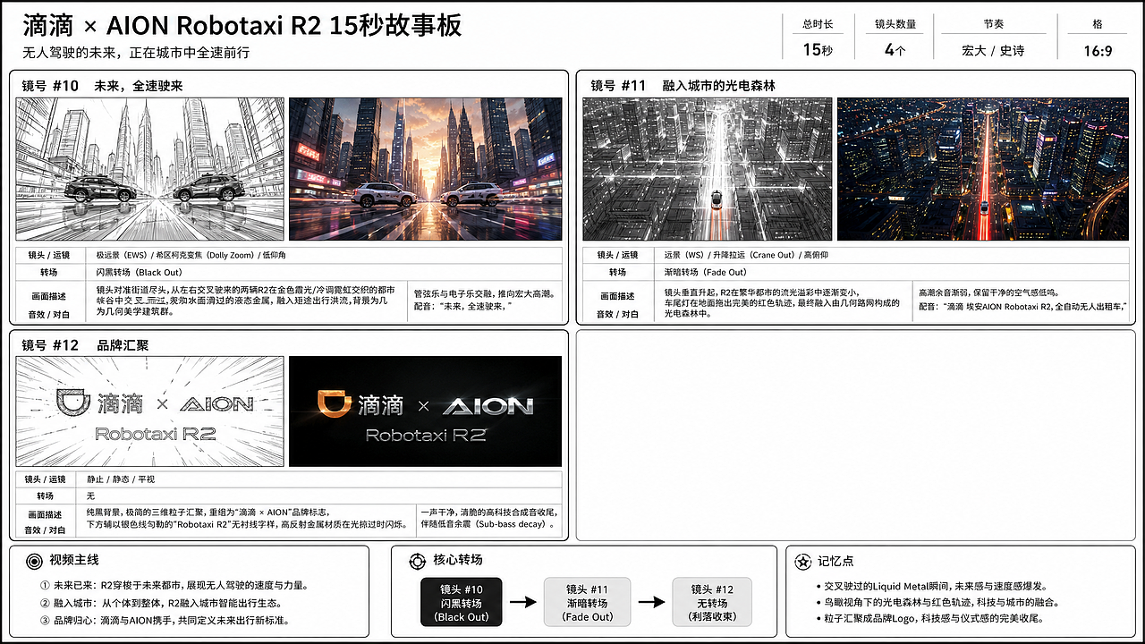
Task: Click heading 镜号 #10 未来，全速驶来
Action: coord(103,86)
